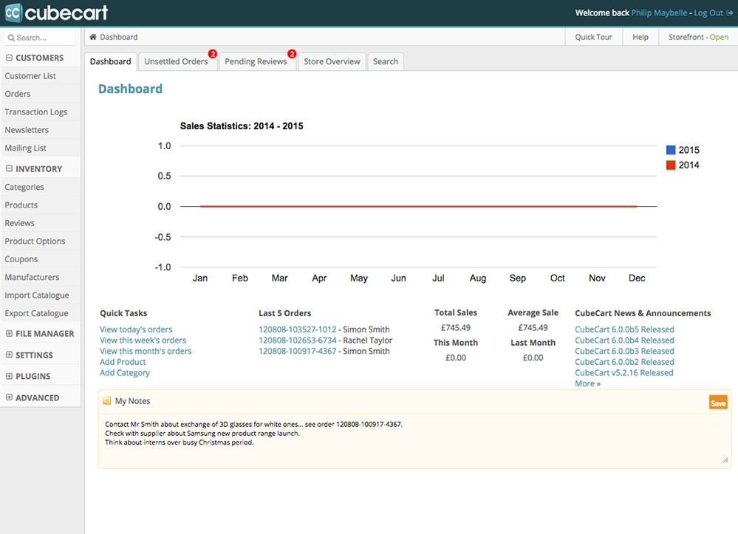Viewport: 738px width, 534px height.
Task: Open the Search tab
Action: (x=385, y=62)
